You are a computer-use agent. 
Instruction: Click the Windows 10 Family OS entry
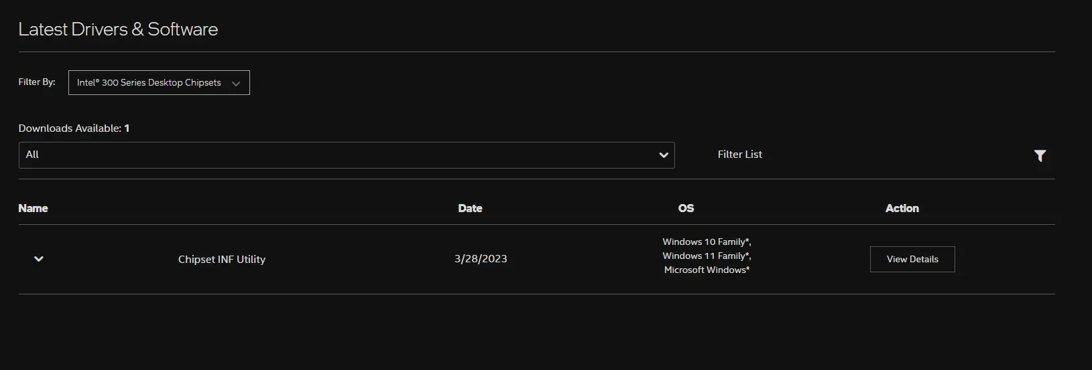click(x=707, y=242)
